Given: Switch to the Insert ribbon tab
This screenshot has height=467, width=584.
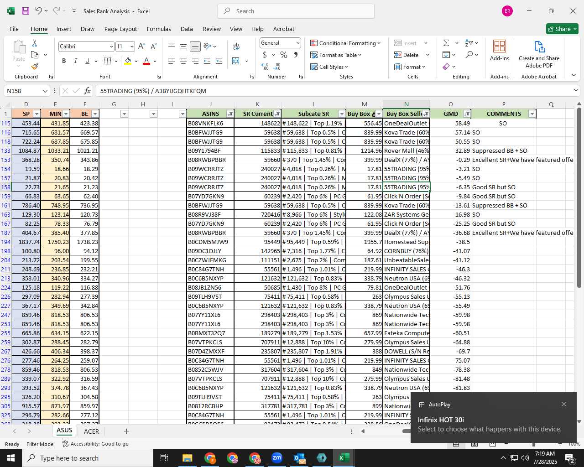Looking at the screenshot, I should 64,29.
